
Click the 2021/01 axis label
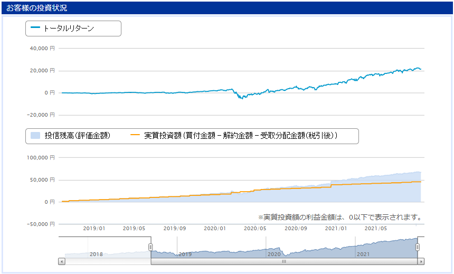[x=336, y=229]
